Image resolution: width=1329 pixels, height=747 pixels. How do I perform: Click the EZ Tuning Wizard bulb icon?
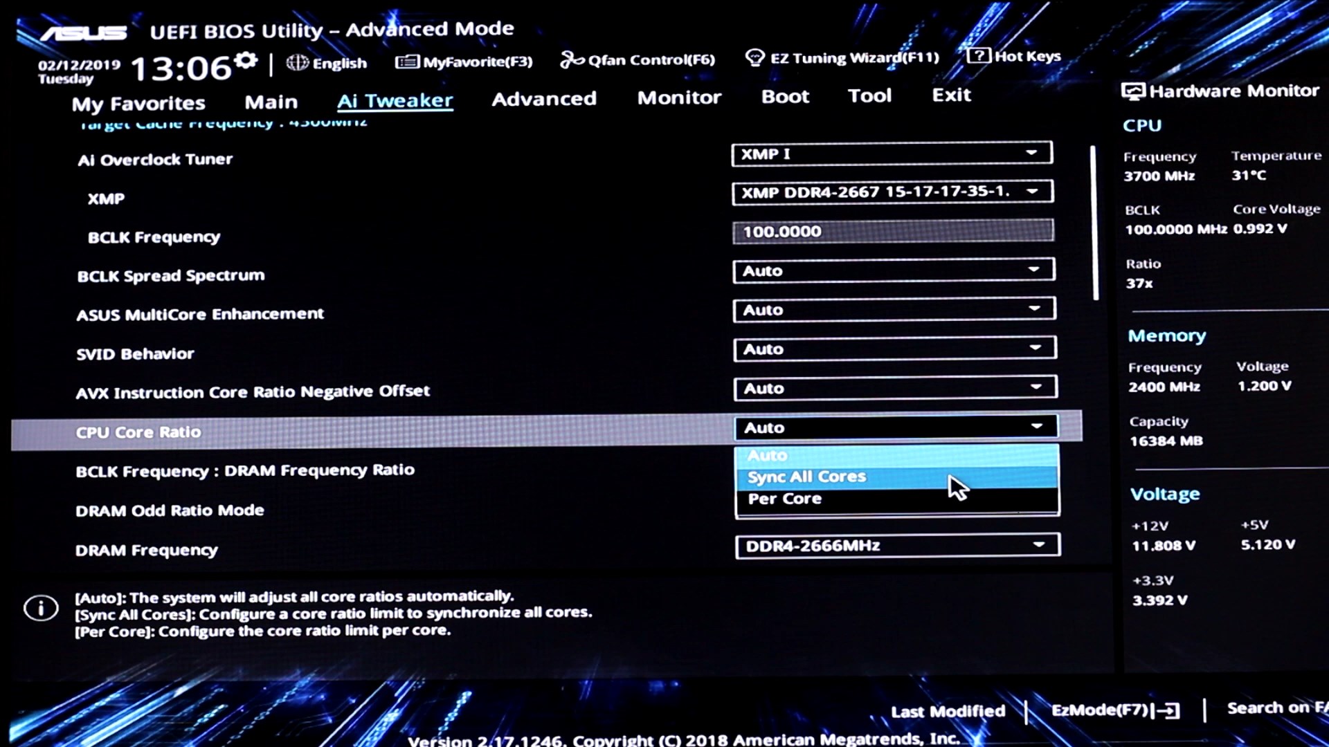(754, 57)
